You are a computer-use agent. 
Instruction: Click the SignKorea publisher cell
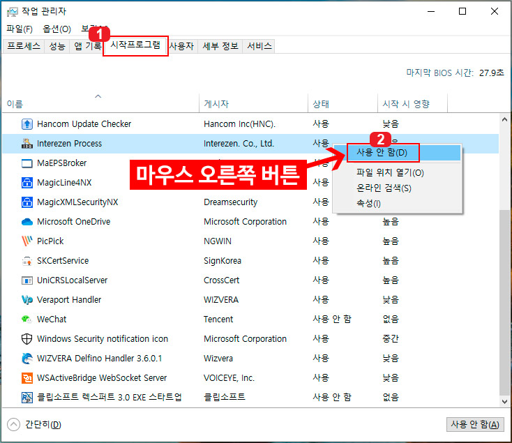pos(223,261)
